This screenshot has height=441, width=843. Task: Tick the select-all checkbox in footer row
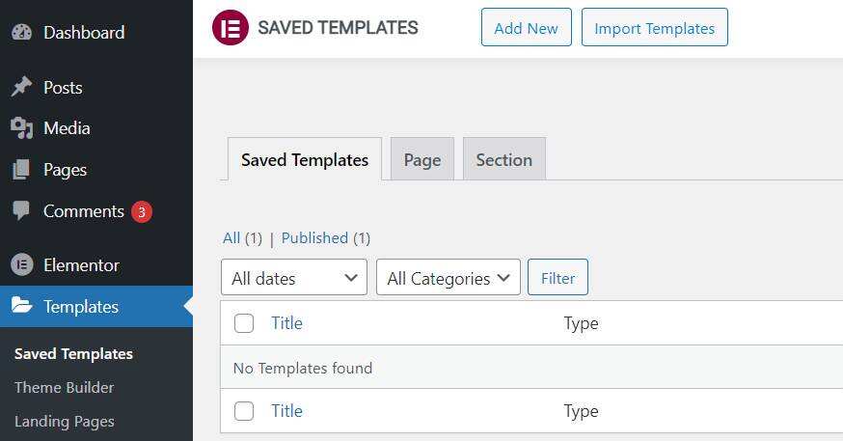[x=244, y=411]
